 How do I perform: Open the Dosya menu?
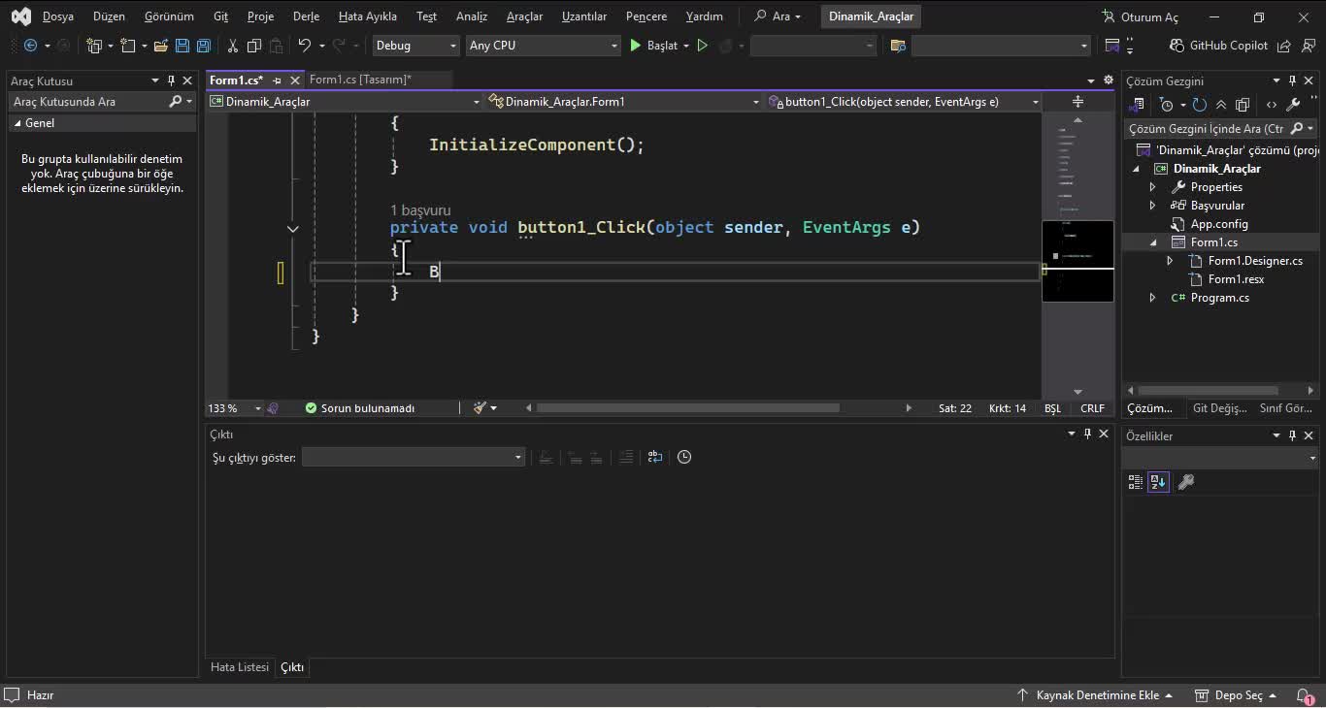pyautogui.click(x=58, y=16)
